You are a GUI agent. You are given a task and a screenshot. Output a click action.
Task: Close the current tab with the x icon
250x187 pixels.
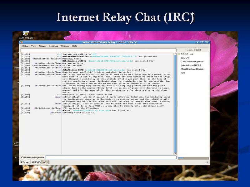tap(207, 162)
